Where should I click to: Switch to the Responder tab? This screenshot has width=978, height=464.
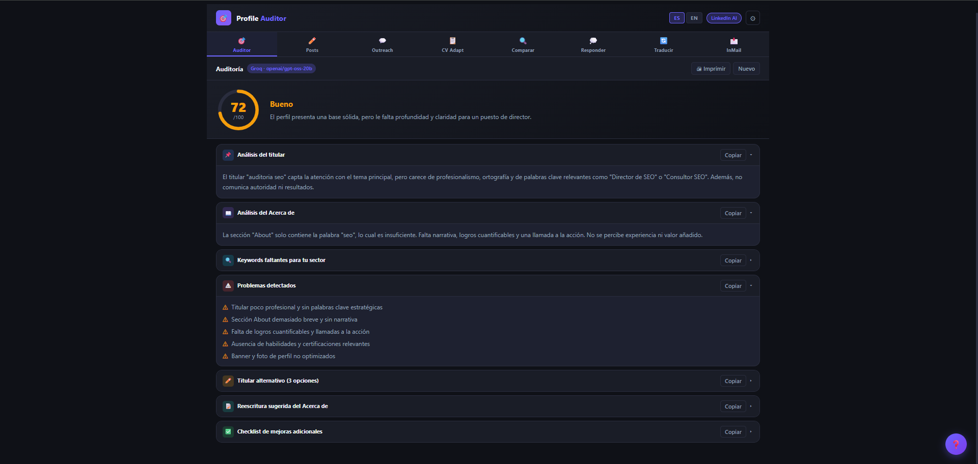coord(593,45)
